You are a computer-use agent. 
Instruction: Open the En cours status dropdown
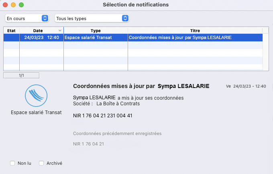tap(27, 18)
